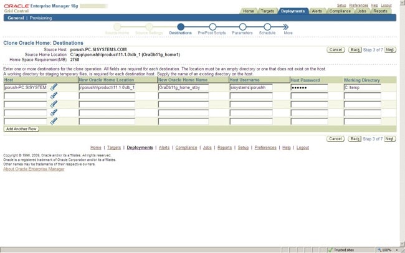Click the Working Directory field with C:\temp
This screenshot has height=253, width=405.
click(x=363, y=87)
